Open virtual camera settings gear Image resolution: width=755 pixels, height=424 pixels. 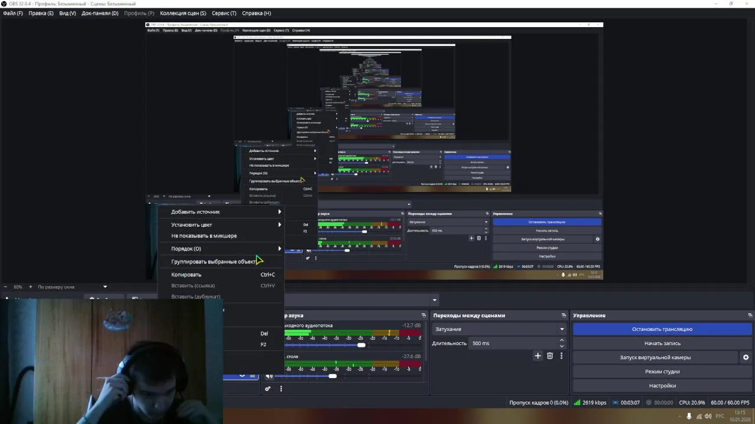click(746, 357)
